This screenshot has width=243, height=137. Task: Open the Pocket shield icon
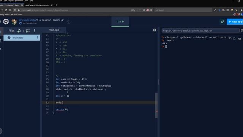pyautogui.click(x=144, y=10)
